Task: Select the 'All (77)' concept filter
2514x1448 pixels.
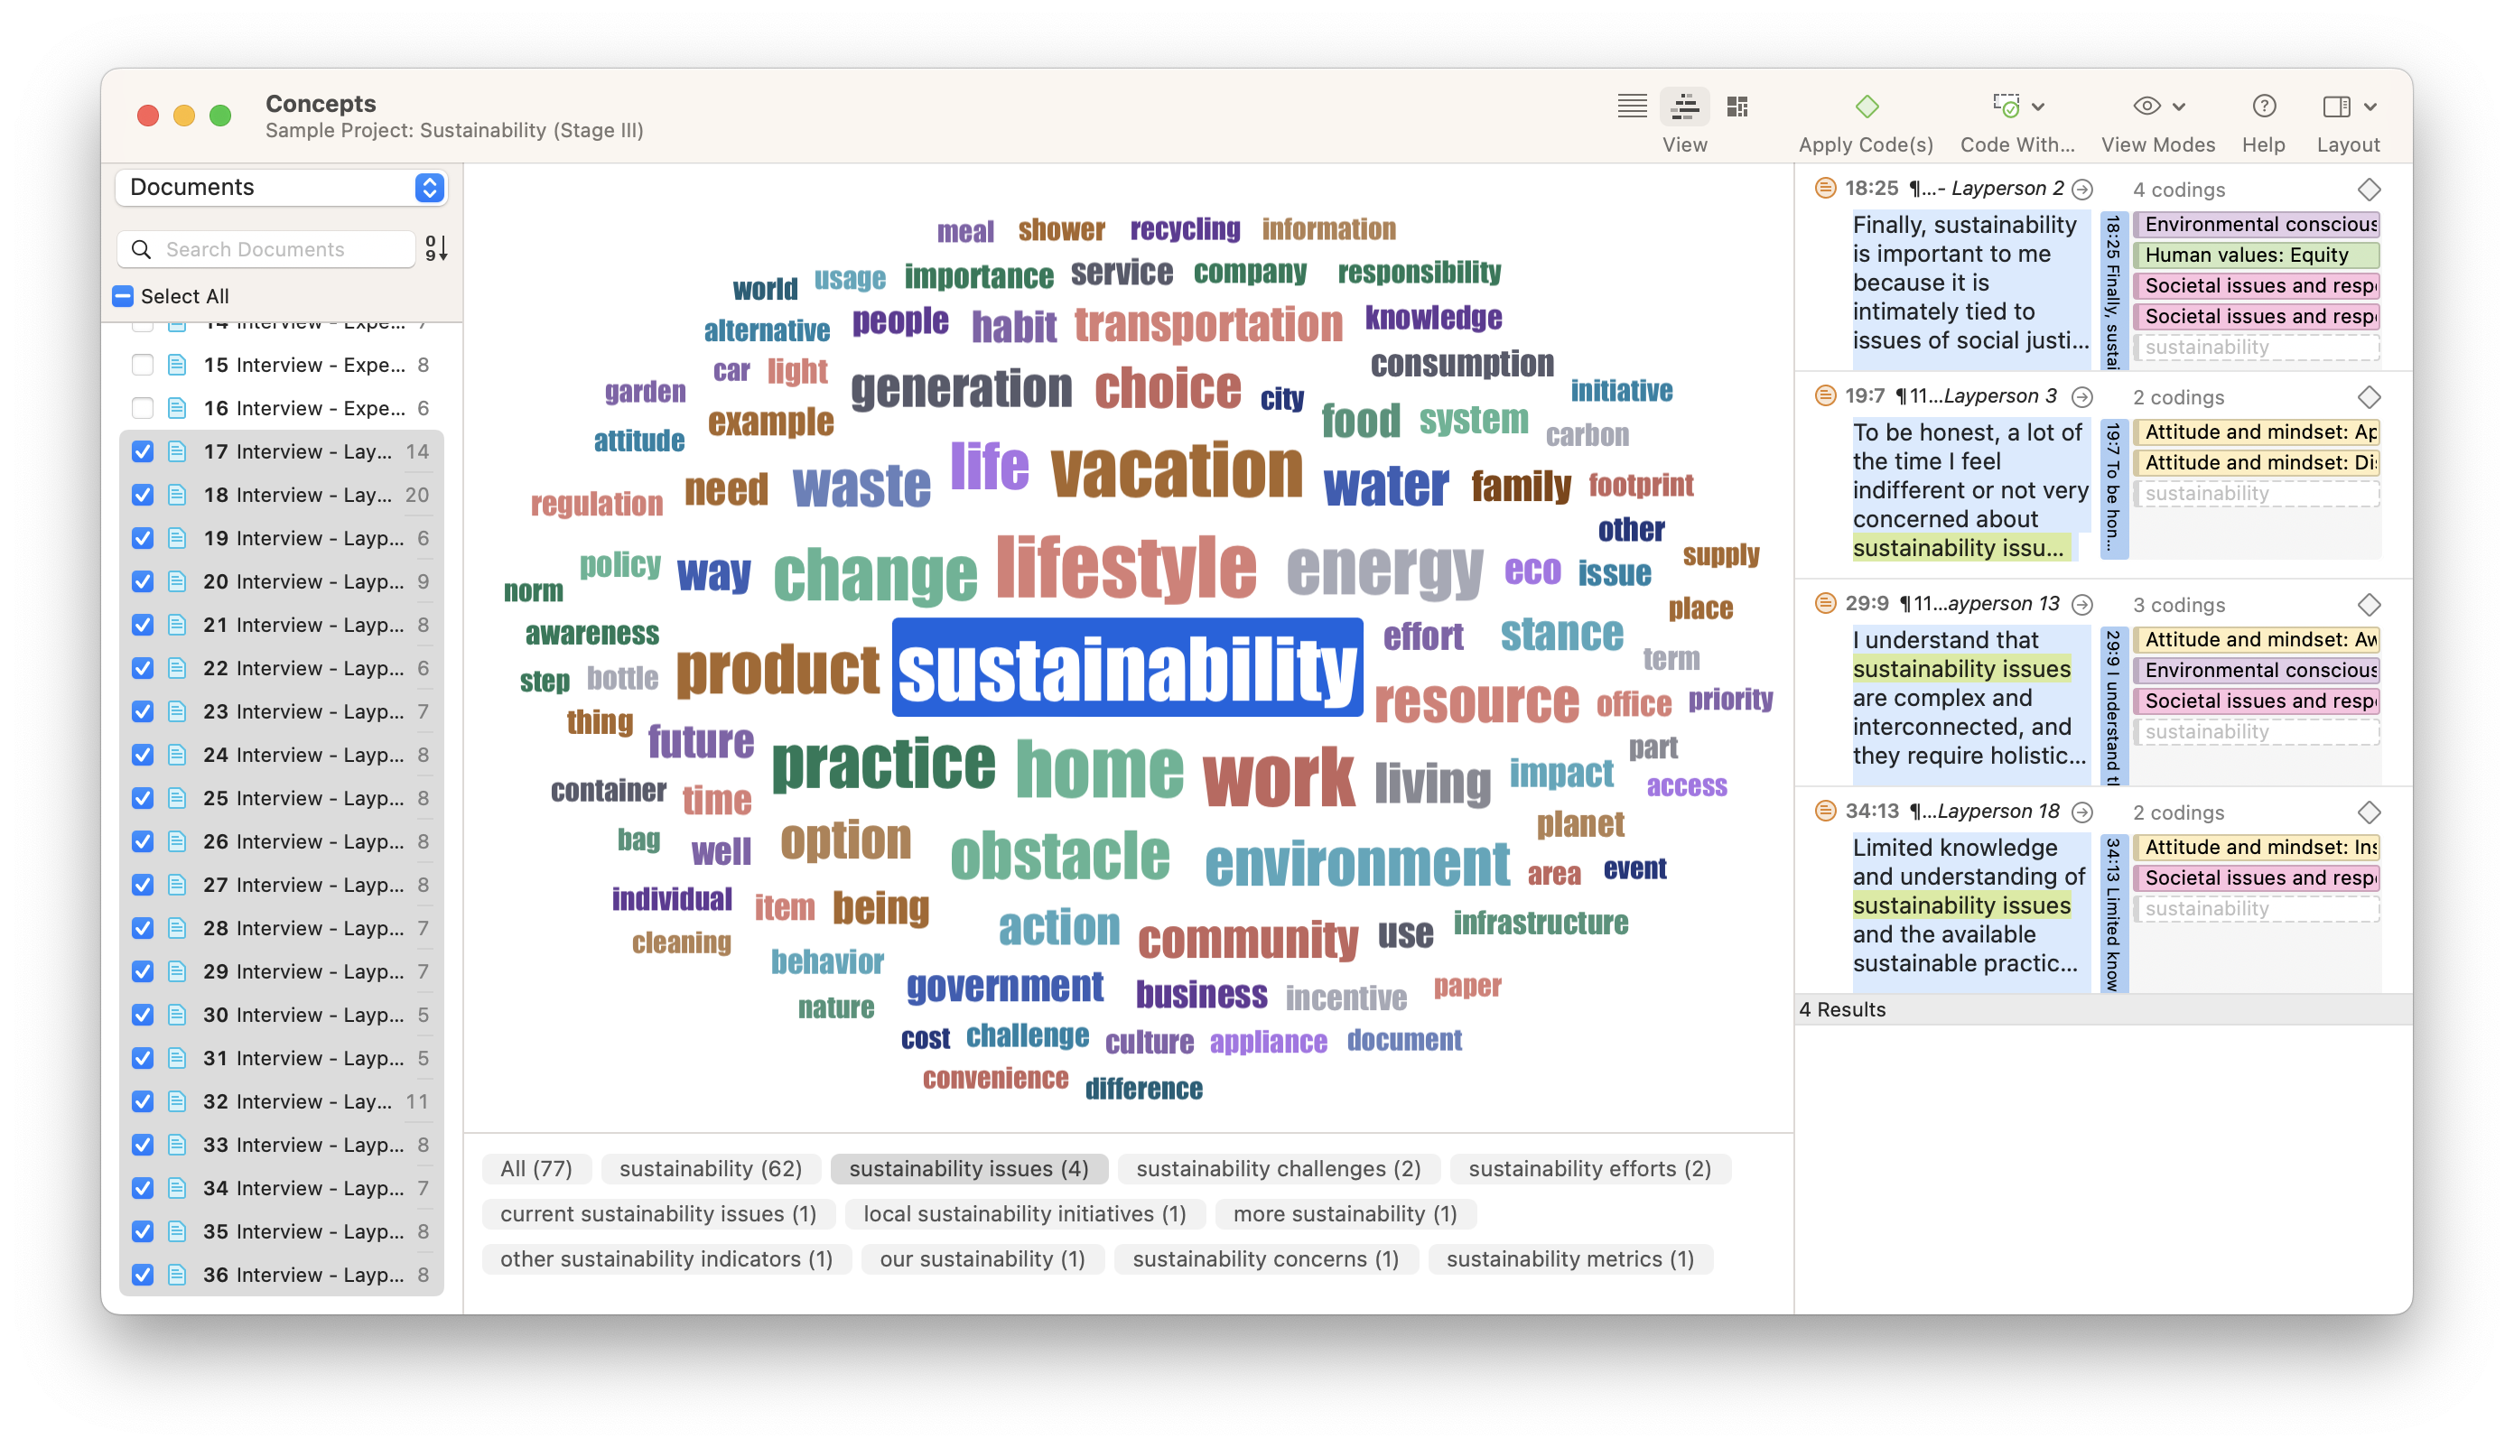Action: pyautogui.click(x=536, y=1168)
